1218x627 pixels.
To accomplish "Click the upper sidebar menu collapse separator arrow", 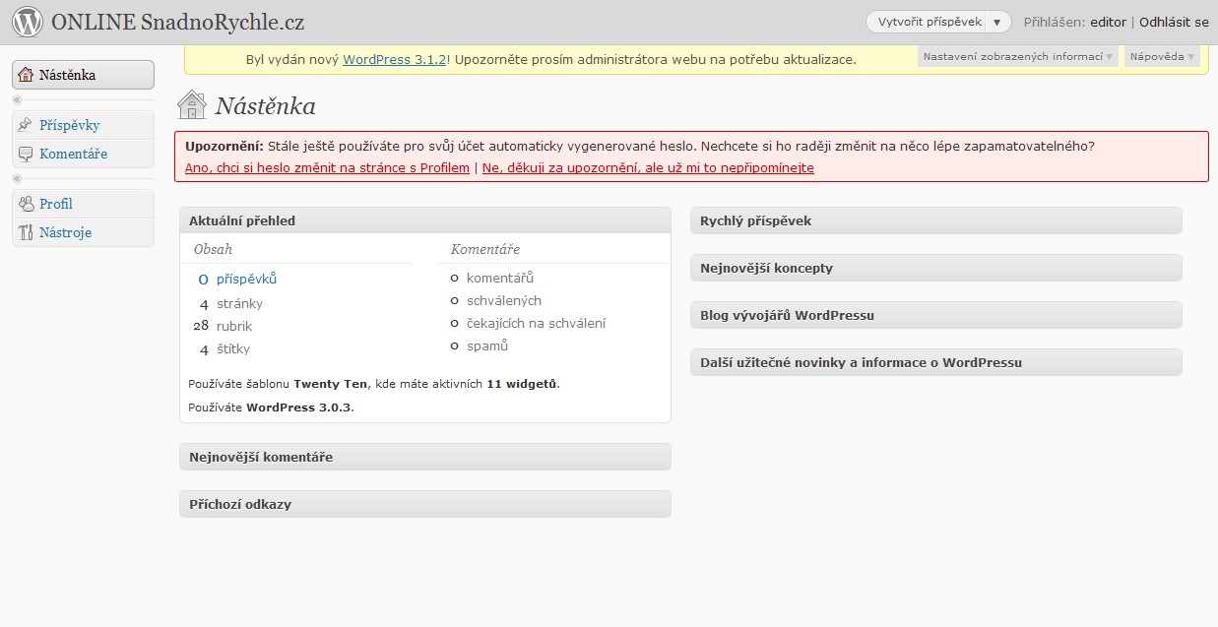I will [17, 100].
